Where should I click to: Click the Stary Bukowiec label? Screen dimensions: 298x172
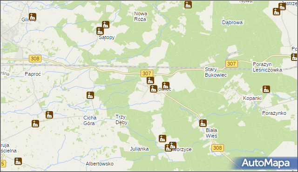pos(216,72)
